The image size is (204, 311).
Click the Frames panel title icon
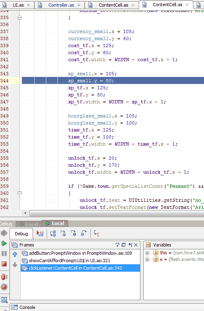[14, 245]
